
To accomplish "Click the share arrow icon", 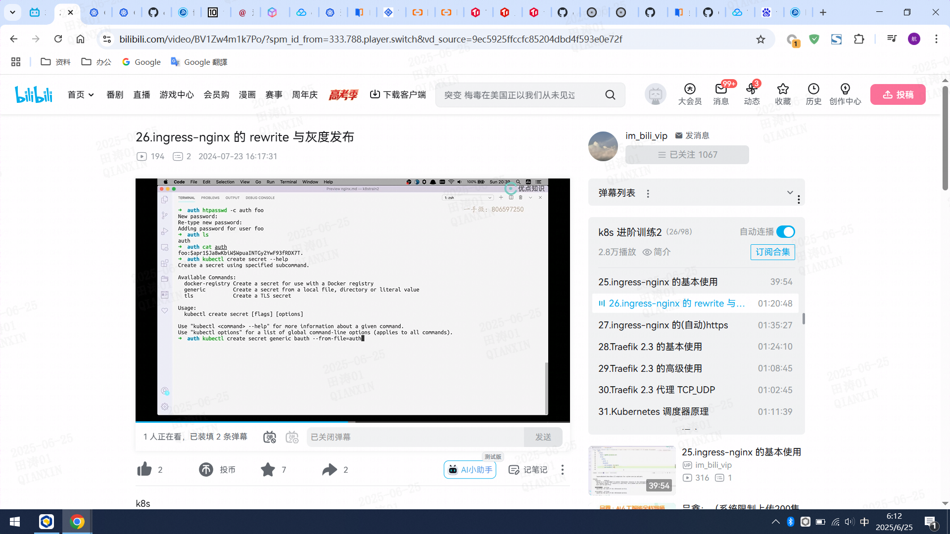I will [330, 469].
